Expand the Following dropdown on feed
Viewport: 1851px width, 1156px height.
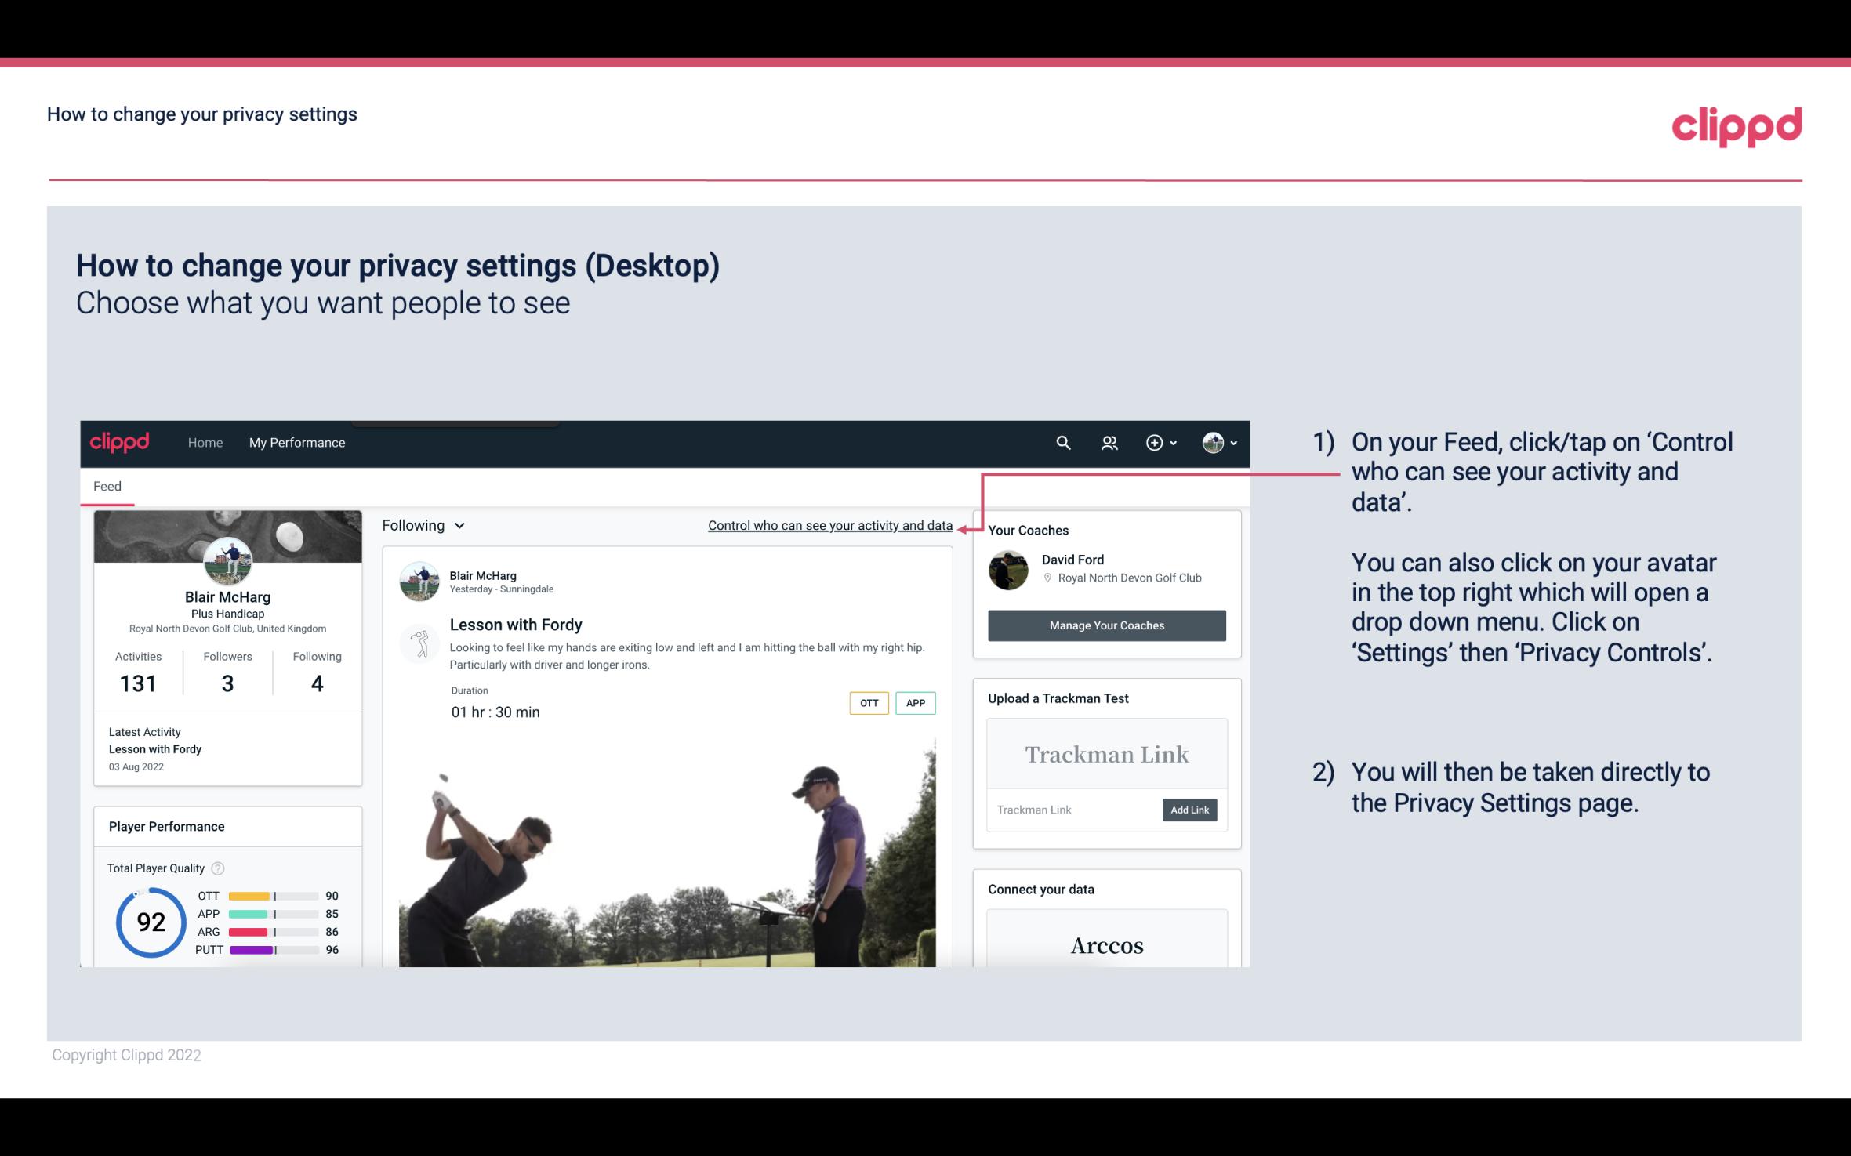[x=422, y=525]
